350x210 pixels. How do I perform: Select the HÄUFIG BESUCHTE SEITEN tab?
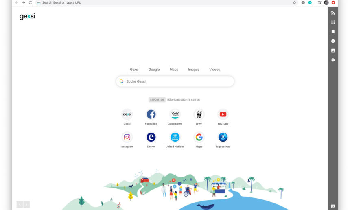point(184,100)
